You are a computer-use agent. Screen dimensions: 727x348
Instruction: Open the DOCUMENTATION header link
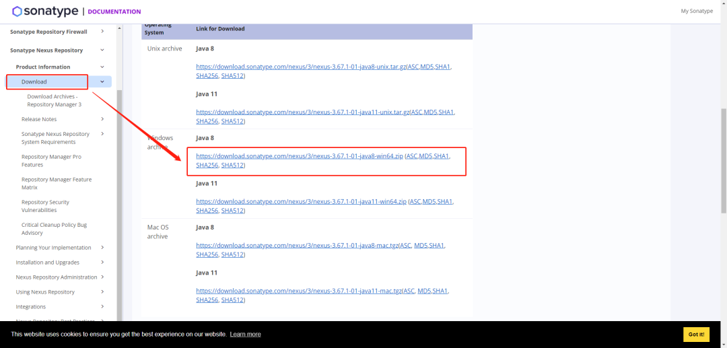tap(114, 11)
